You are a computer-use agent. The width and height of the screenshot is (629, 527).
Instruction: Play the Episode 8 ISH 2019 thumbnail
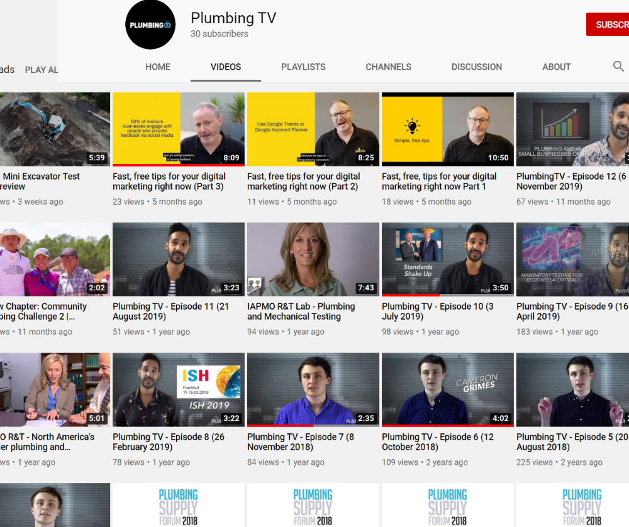click(179, 389)
